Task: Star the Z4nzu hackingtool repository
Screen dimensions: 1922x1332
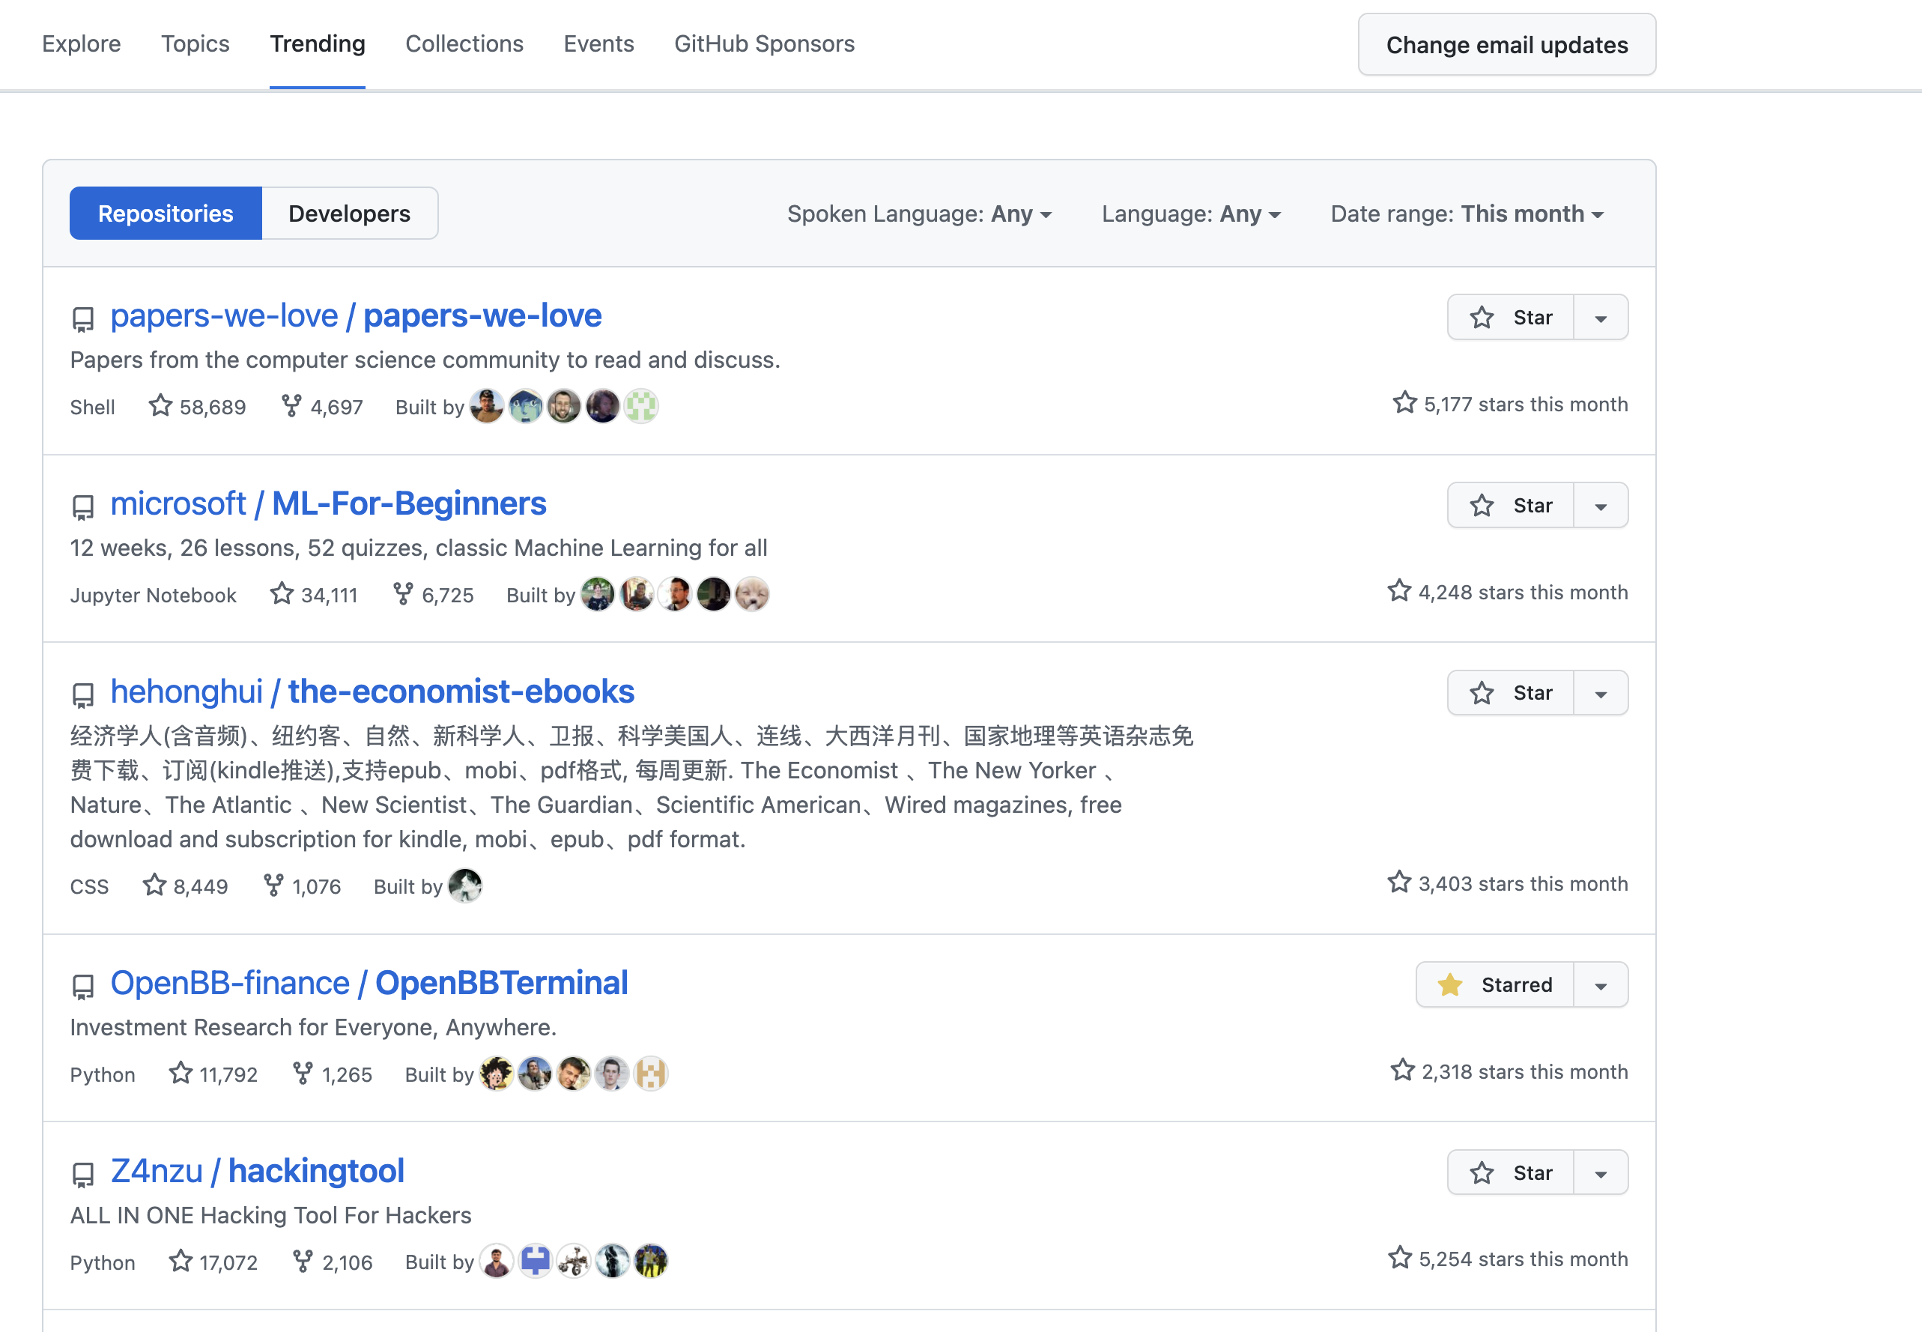Action: pyautogui.click(x=1511, y=1172)
